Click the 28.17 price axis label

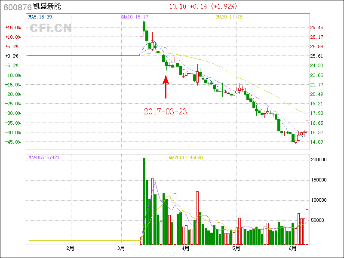316,37
